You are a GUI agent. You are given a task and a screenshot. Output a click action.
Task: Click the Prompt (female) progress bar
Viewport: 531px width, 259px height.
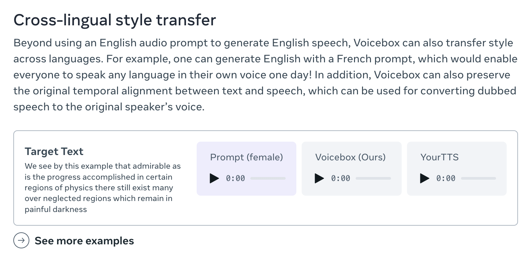tap(267, 178)
